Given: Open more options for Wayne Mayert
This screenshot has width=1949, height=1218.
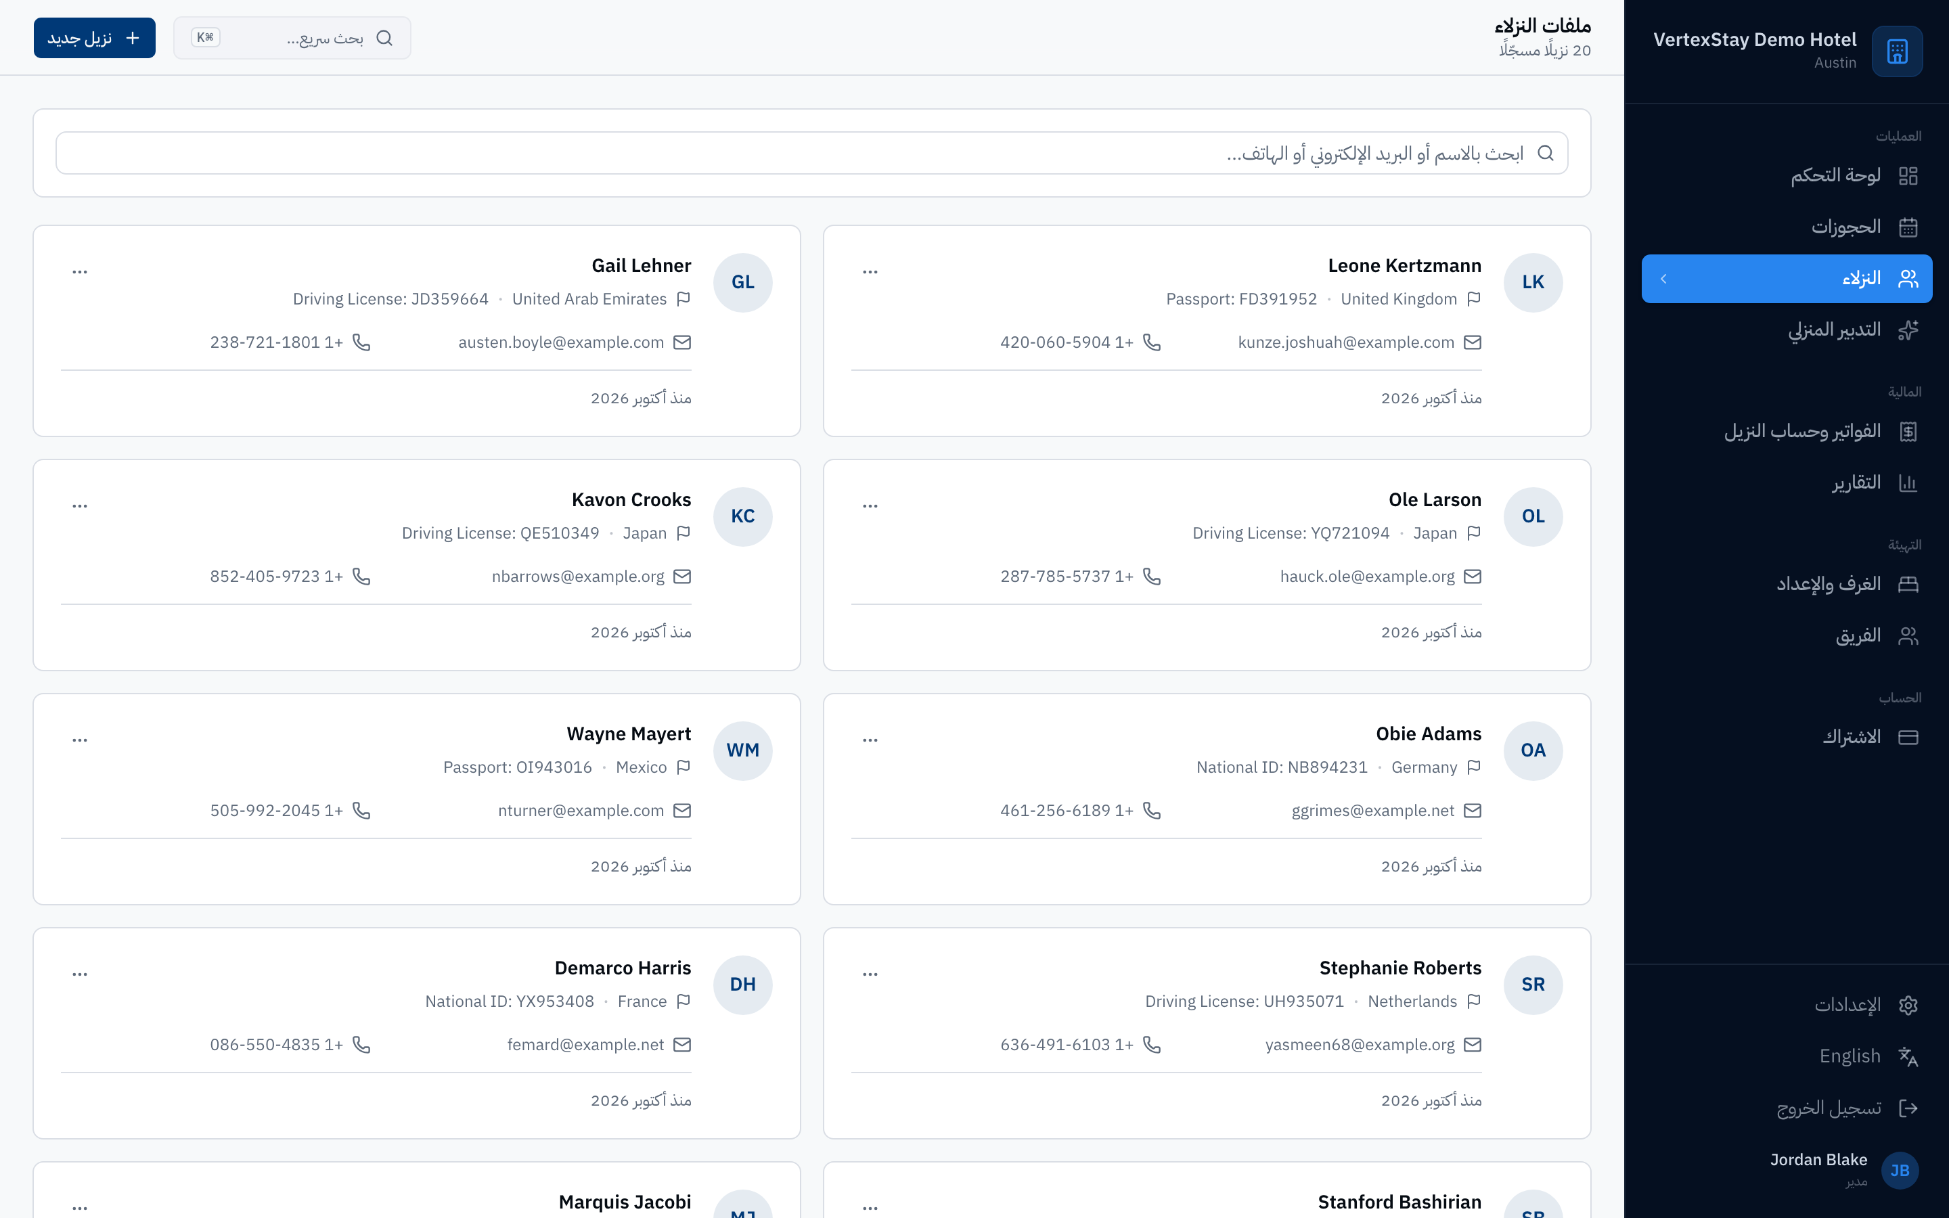Looking at the screenshot, I should tap(80, 740).
